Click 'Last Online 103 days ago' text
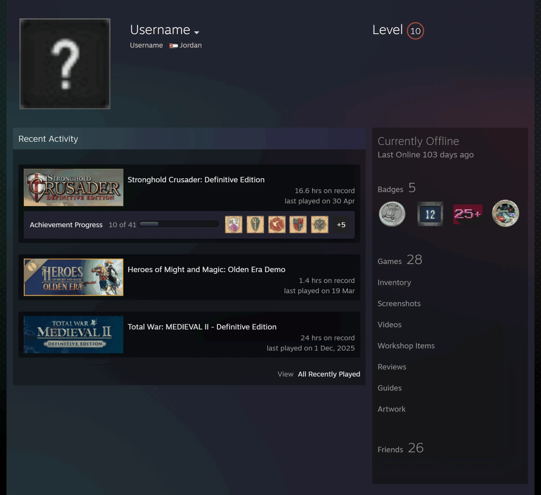The height and width of the screenshot is (495, 541). click(x=426, y=155)
